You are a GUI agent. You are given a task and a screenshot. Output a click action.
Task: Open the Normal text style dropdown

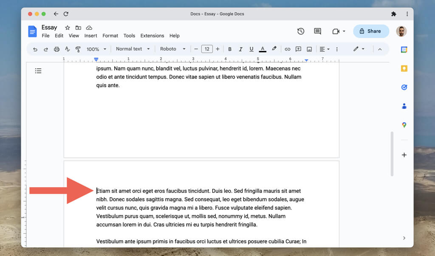(x=133, y=49)
